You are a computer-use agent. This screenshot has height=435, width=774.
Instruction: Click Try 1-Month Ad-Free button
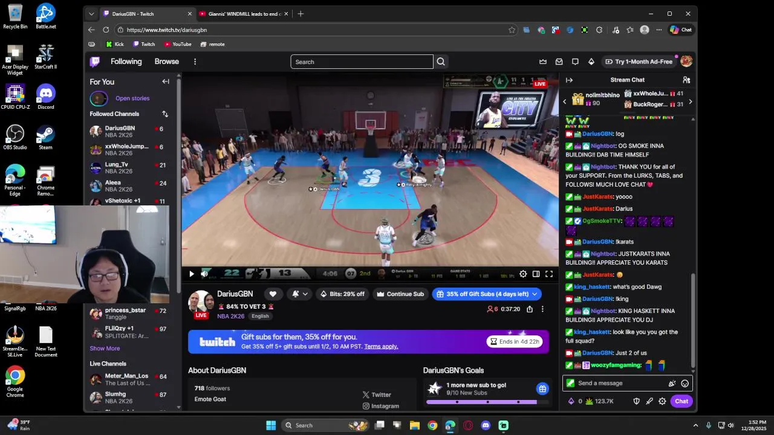pos(639,62)
